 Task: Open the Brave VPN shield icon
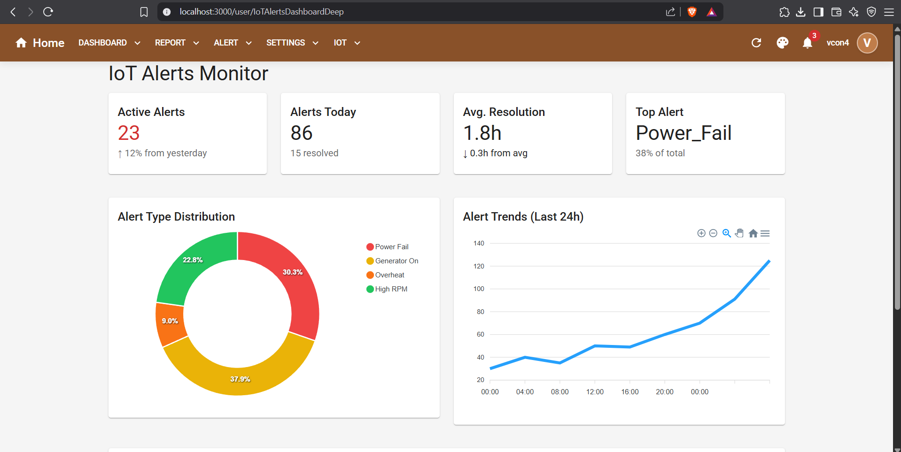point(871,12)
